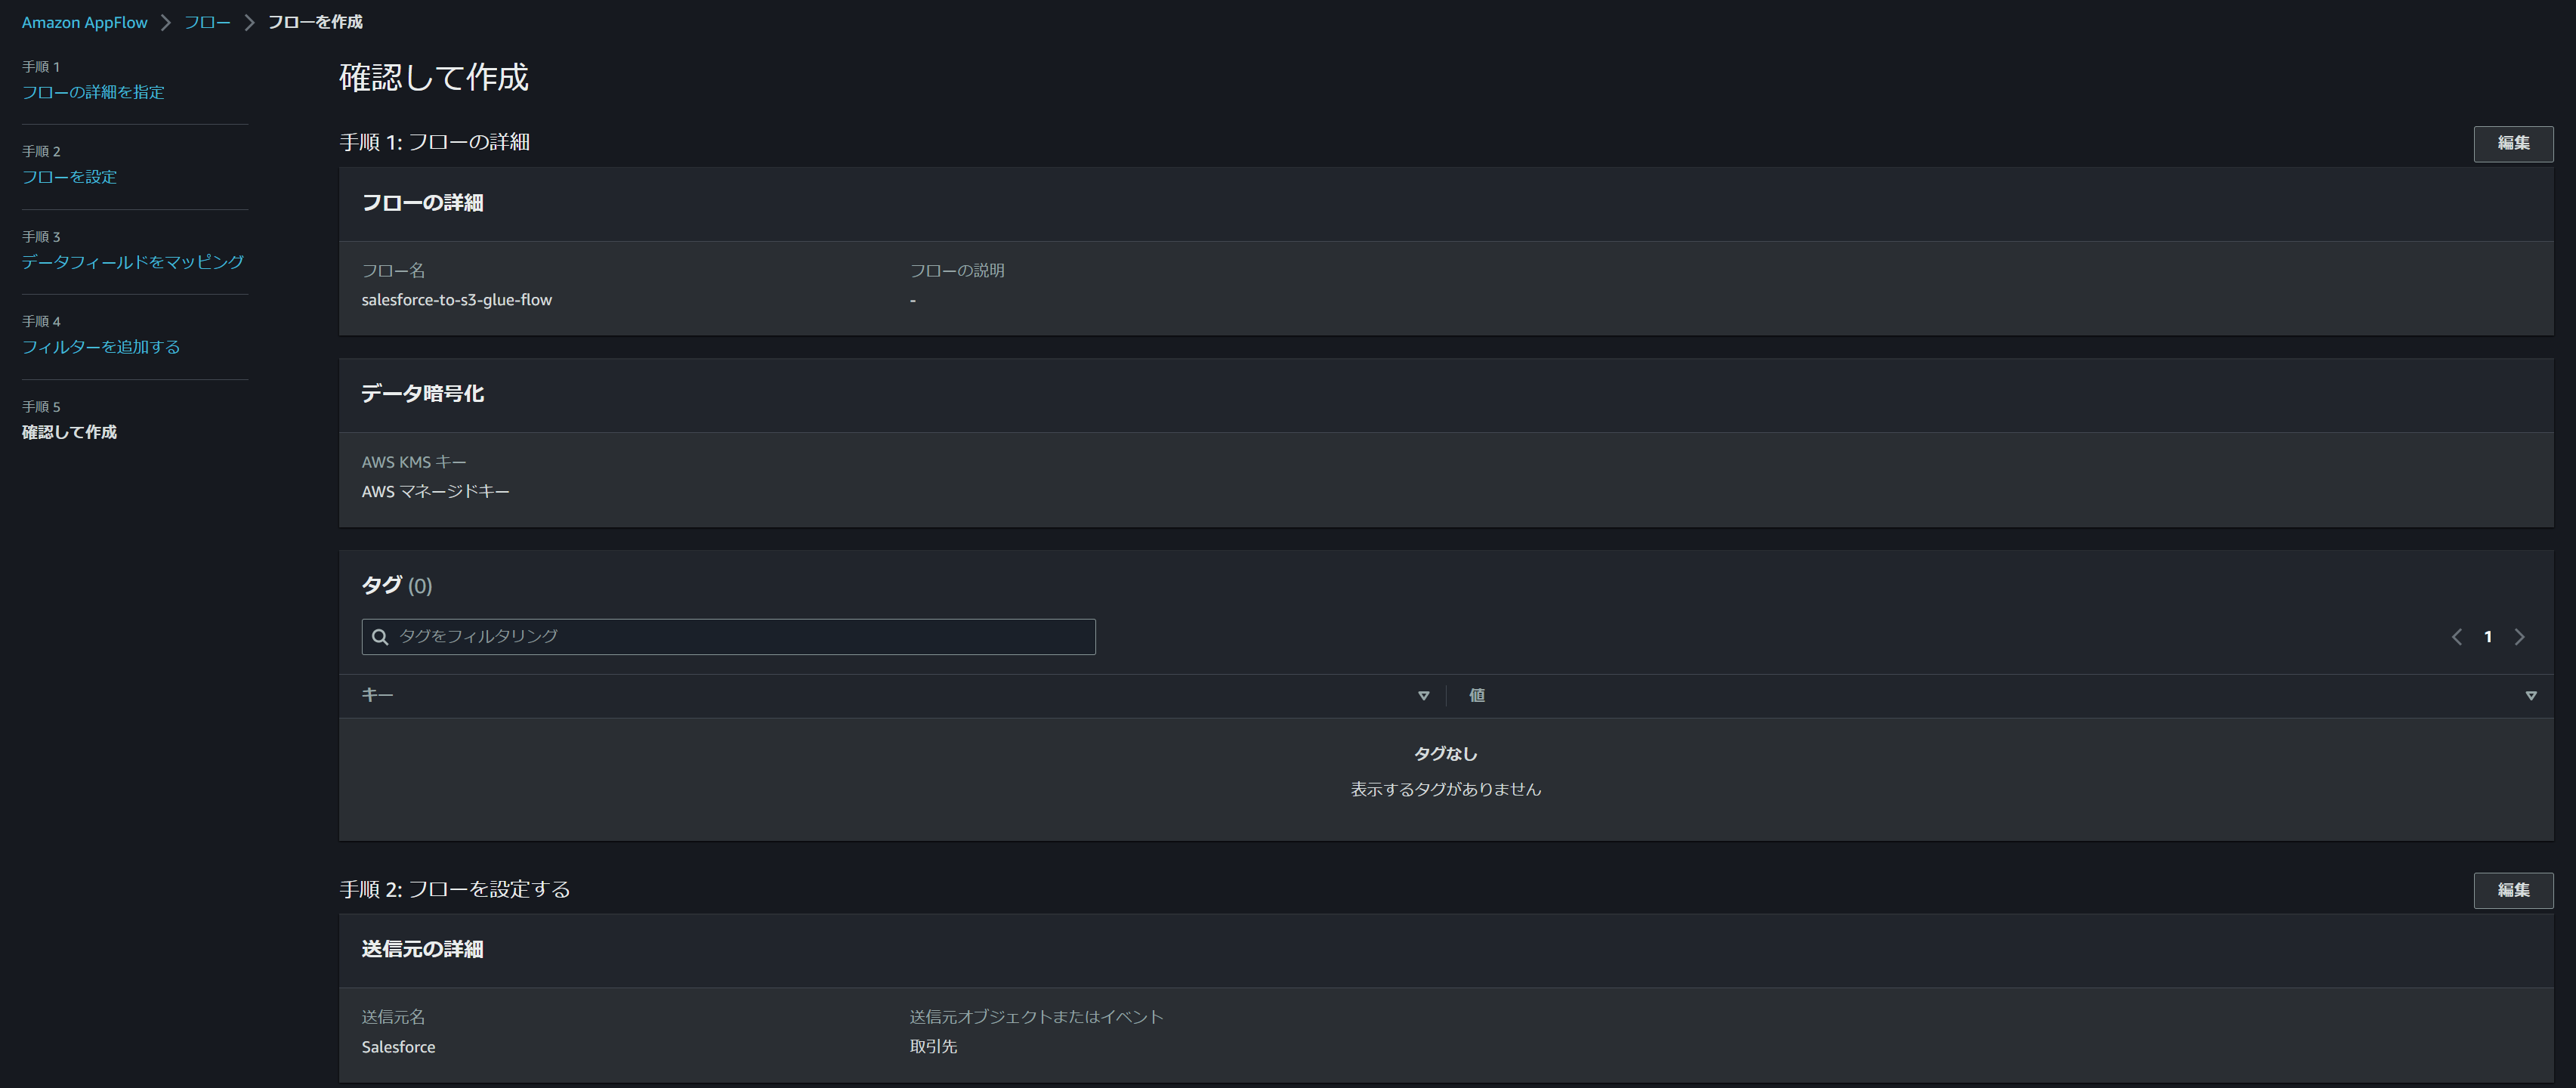Click the キー column header
The image size is (2576, 1088).
point(377,695)
